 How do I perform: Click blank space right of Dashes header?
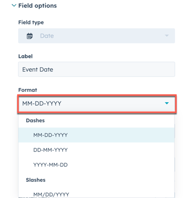[109, 121]
